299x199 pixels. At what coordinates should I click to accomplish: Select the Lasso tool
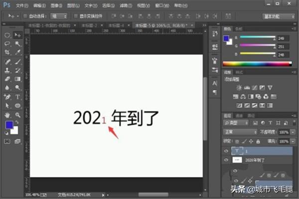tap(7, 44)
